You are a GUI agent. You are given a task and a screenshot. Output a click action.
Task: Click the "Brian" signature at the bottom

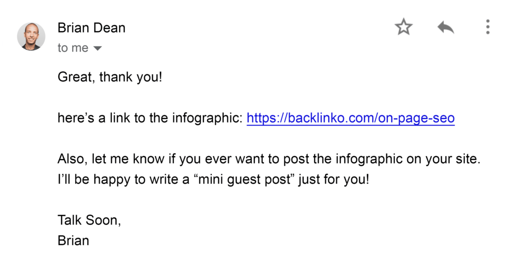(73, 240)
